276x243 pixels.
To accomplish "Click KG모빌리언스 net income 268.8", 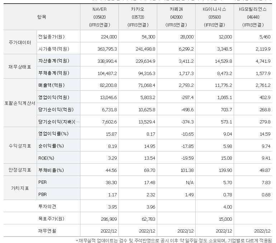I will [265, 109].
